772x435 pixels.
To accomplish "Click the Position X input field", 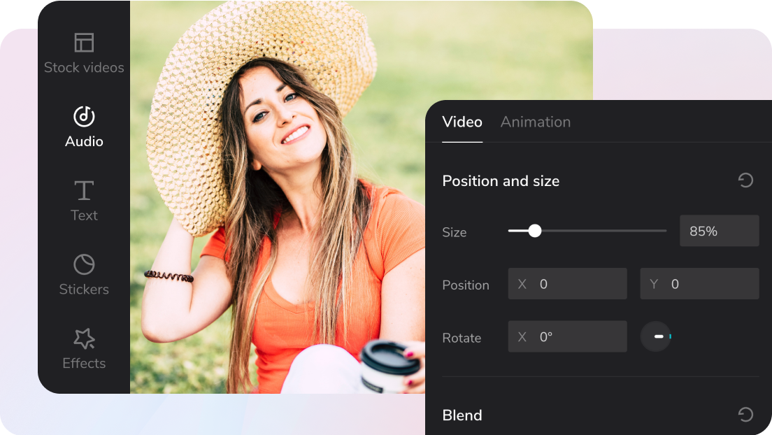I will click(568, 284).
